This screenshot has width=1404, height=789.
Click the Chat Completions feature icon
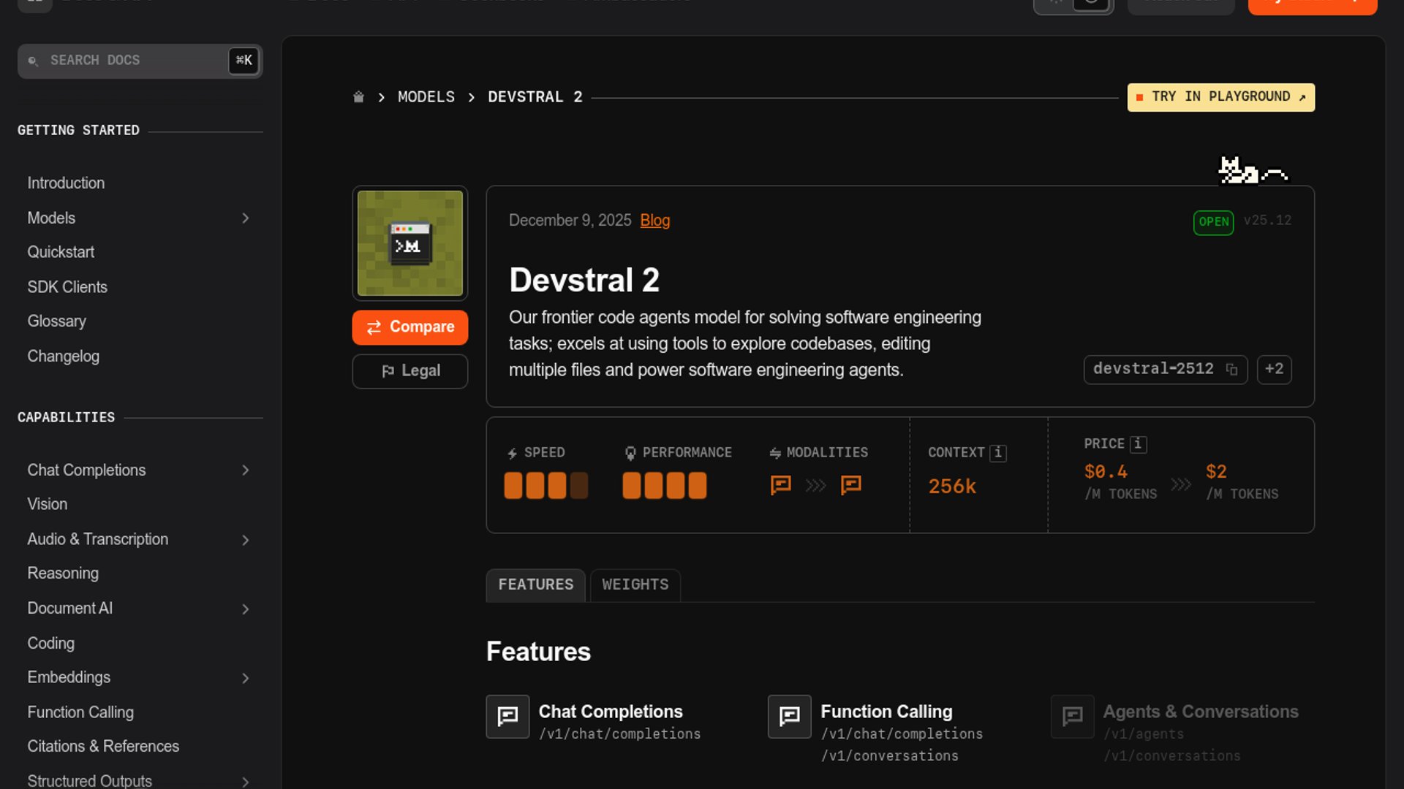pos(507,717)
